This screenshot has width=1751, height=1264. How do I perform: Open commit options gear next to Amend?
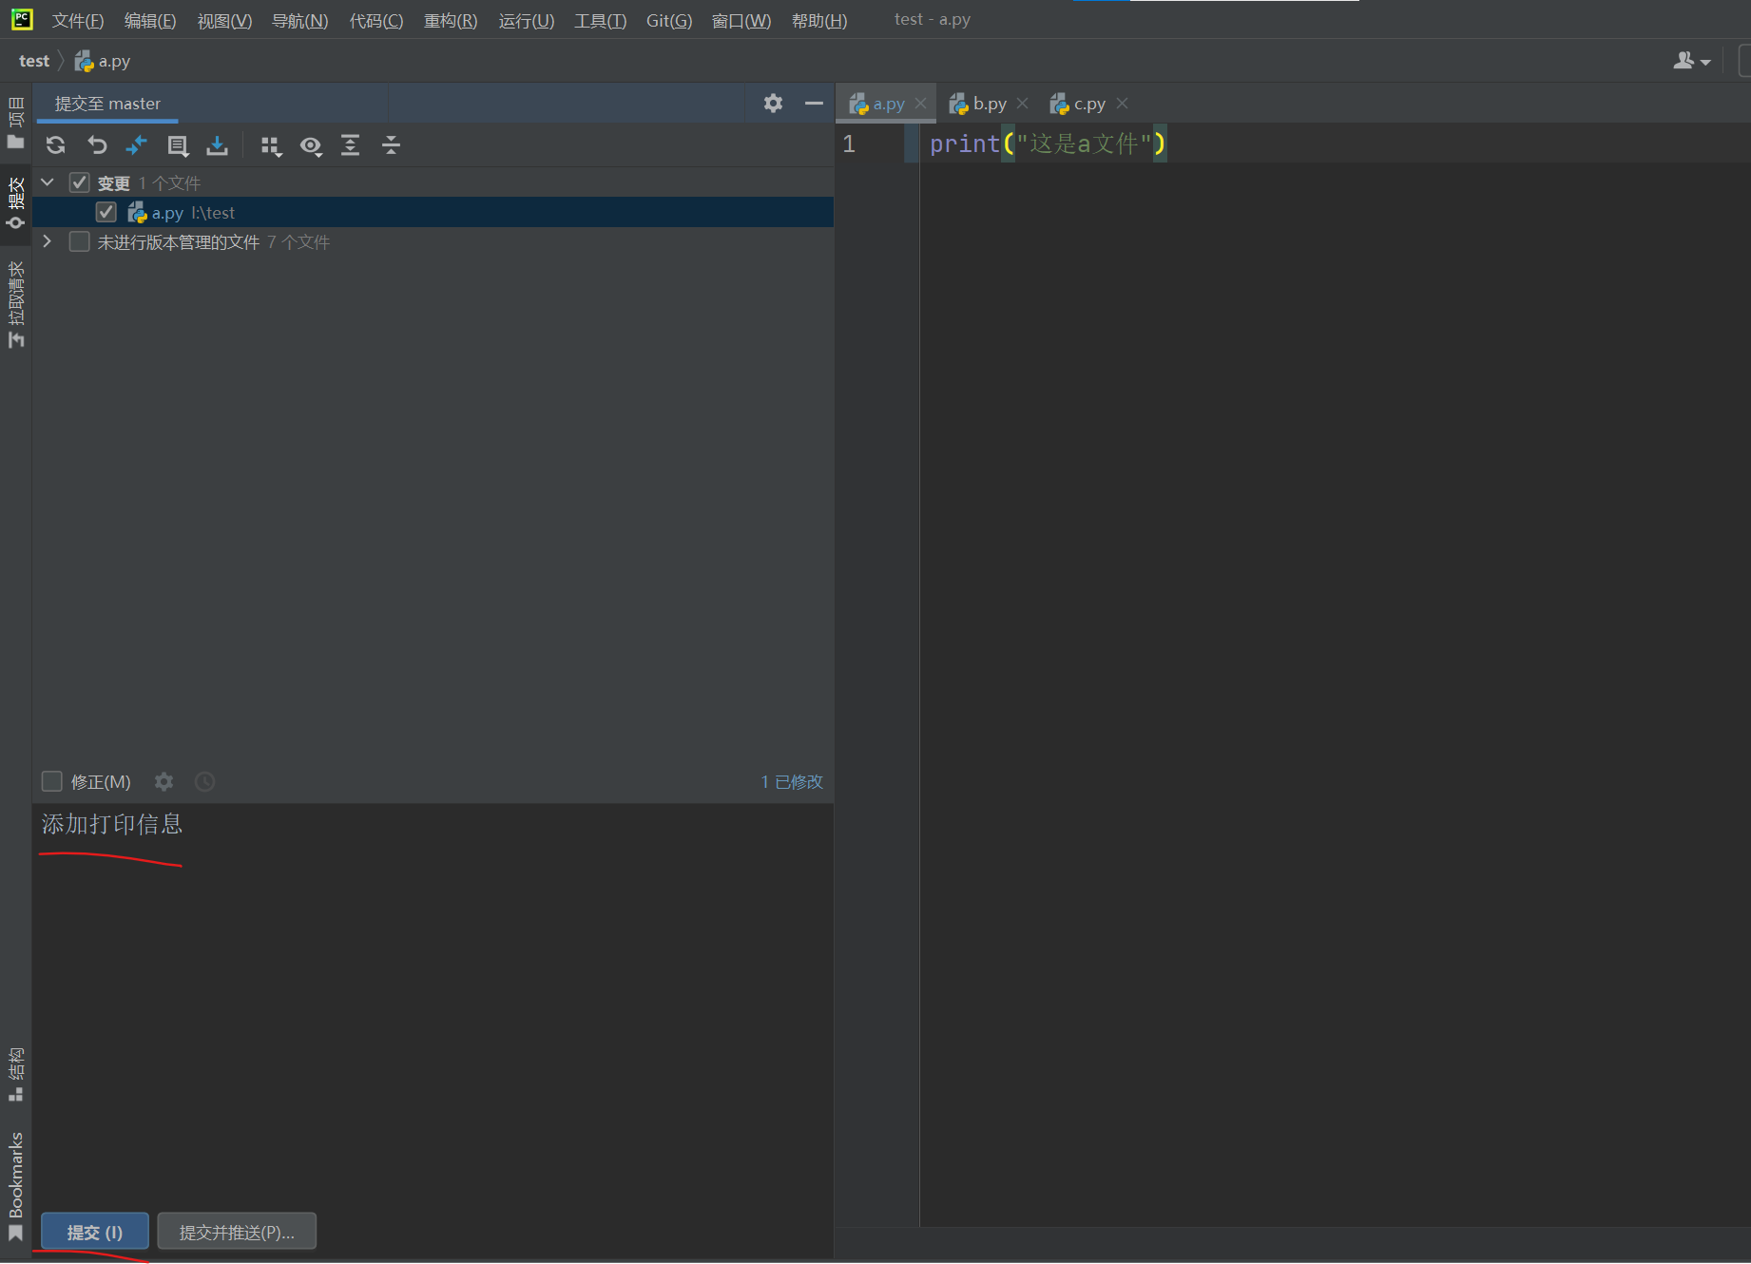[x=164, y=781]
